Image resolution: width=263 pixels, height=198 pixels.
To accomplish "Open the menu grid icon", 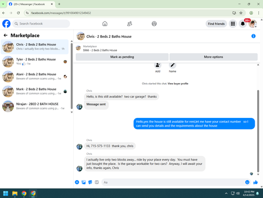I will pyautogui.click(x=232, y=24).
